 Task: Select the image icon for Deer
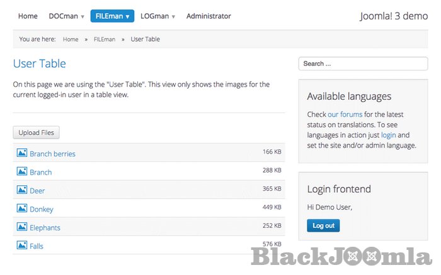pyautogui.click(x=21, y=190)
